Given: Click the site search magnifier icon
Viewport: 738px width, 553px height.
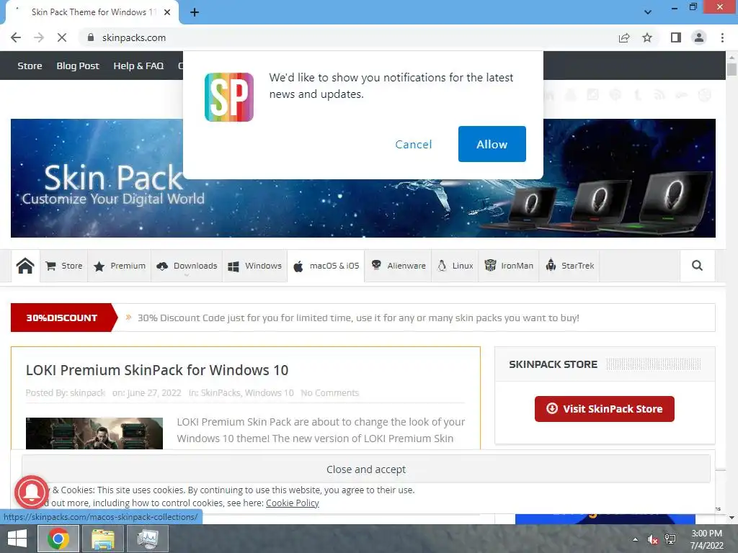Looking at the screenshot, I should point(697,266).
